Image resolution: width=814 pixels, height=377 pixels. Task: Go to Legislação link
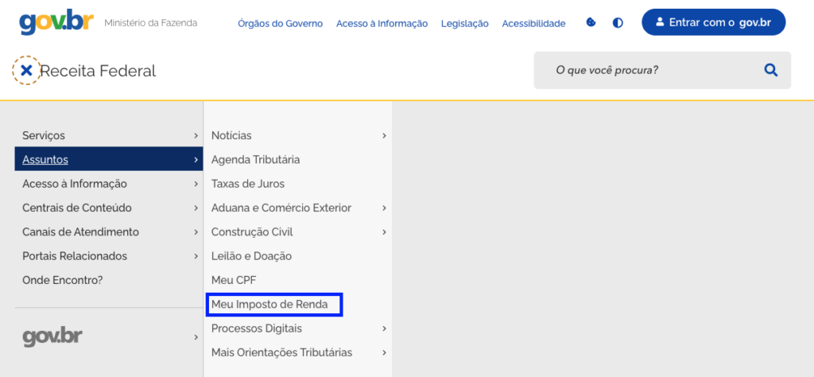[x=464, y=23]
